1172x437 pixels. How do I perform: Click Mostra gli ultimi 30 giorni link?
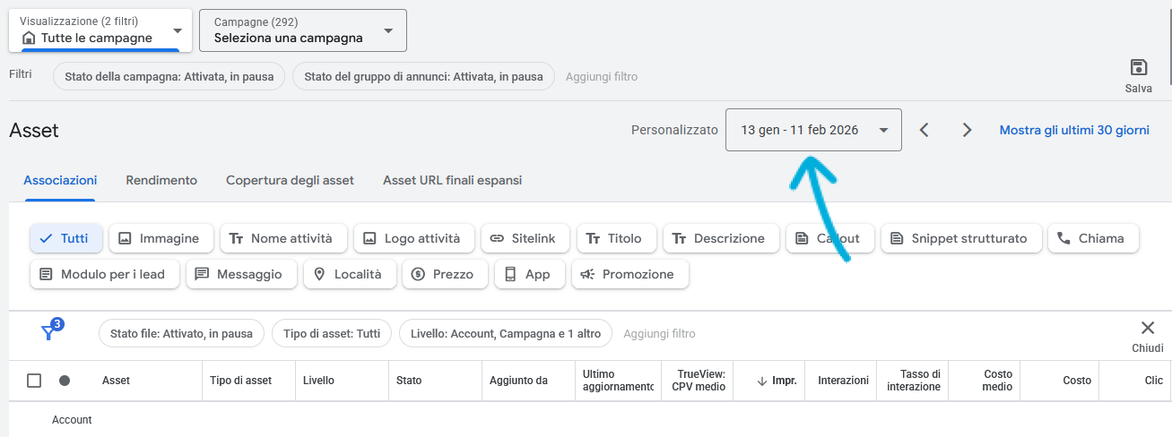(1073, 130)
